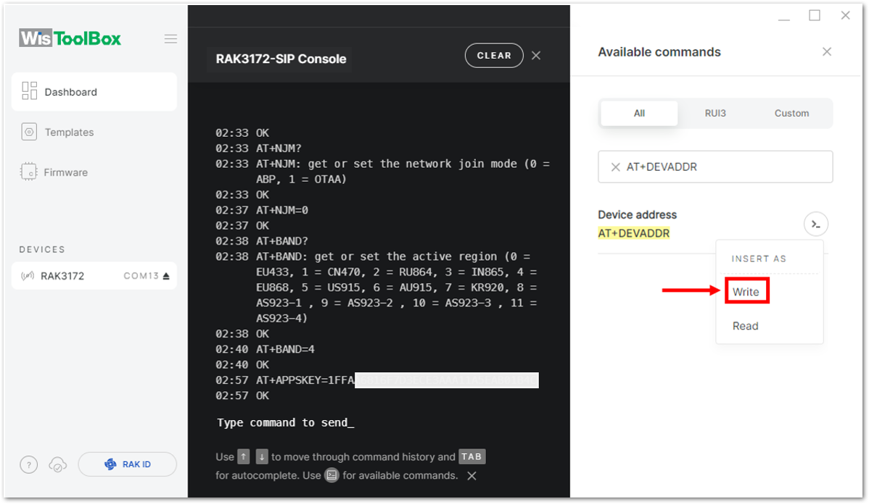Click the COM13 port label
The height and width of the screenshot is (504, 869).
(141, 275)
